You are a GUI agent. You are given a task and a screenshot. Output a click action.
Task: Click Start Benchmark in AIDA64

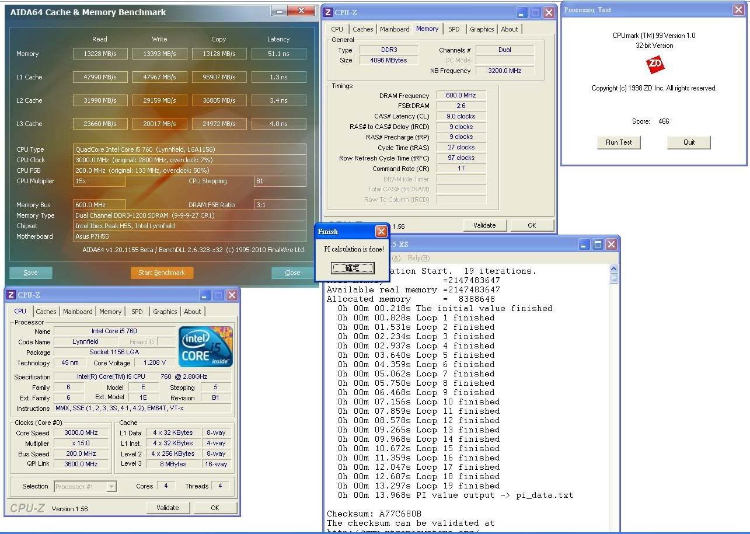point(162,273)
